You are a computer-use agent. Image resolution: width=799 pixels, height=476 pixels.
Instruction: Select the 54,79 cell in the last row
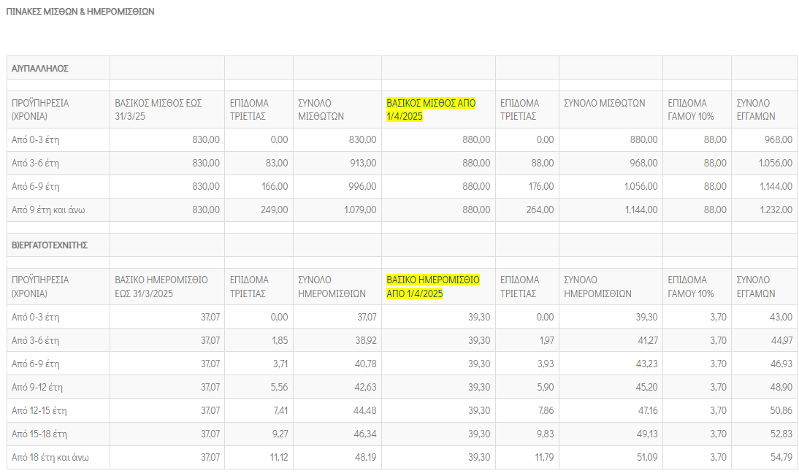click(x=781, y=458)
